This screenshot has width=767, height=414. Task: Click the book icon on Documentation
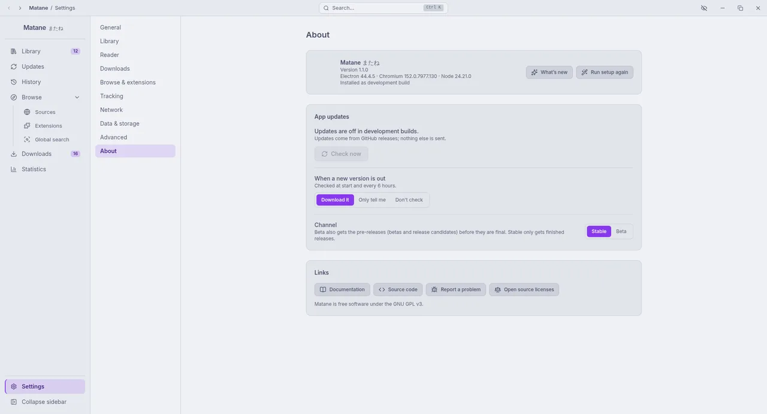click(323, 289)
